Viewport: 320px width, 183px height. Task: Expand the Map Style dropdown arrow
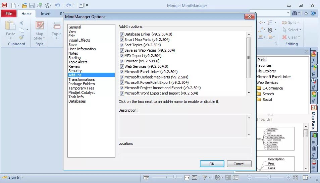click(44, 38)
